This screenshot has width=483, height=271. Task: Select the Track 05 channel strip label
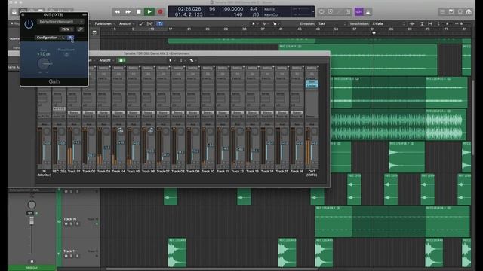[134, 172]
